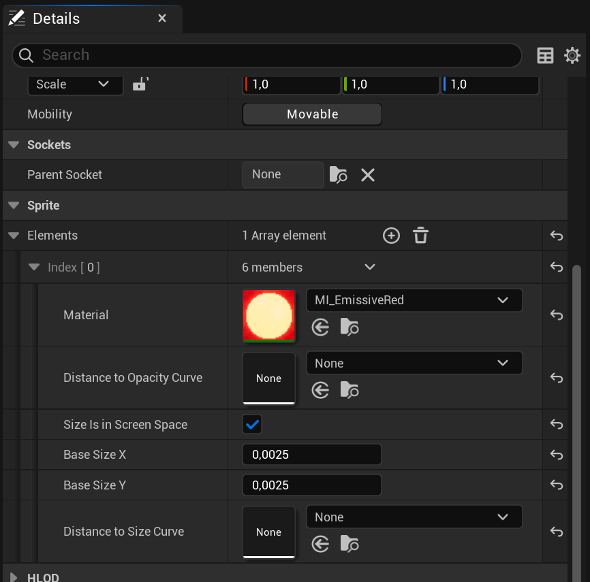Edit the green Scale Y value
Screen dimensions: 590x582
(390, 84)
